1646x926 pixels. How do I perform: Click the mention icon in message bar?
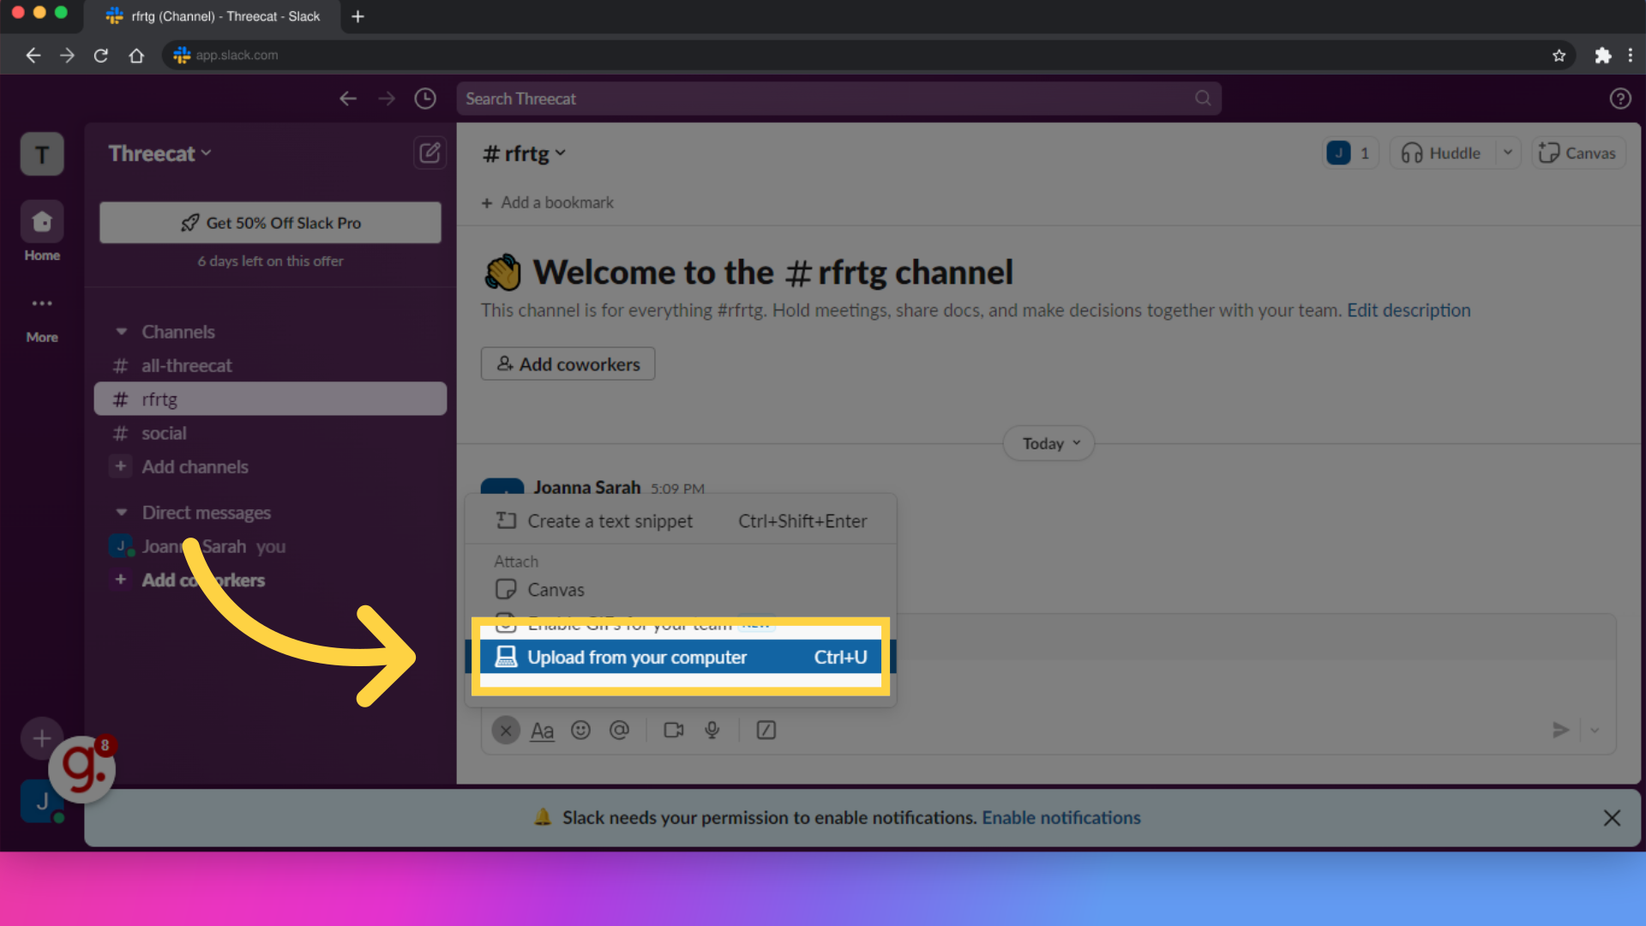(620, 730)
